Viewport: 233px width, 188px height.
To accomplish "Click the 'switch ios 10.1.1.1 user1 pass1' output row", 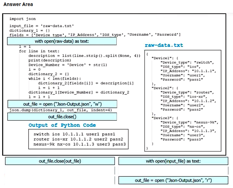I will [74, 134].
